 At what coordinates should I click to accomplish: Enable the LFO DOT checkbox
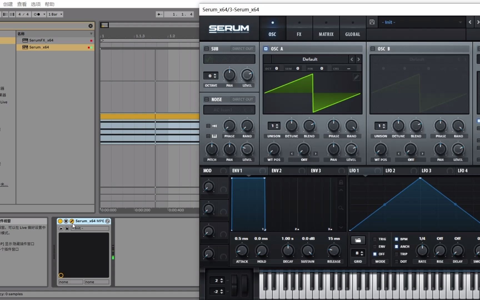click(396, 261)
